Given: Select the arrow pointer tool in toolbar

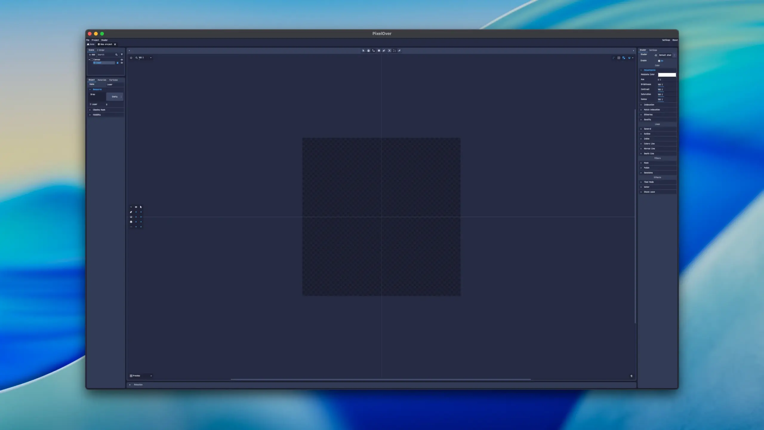Looking at the screenshot, I should click(363, 51).
